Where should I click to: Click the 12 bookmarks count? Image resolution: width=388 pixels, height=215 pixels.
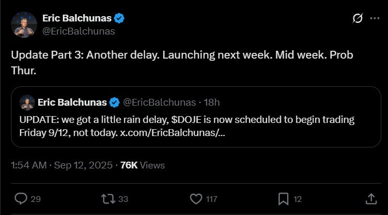[298, 199]
